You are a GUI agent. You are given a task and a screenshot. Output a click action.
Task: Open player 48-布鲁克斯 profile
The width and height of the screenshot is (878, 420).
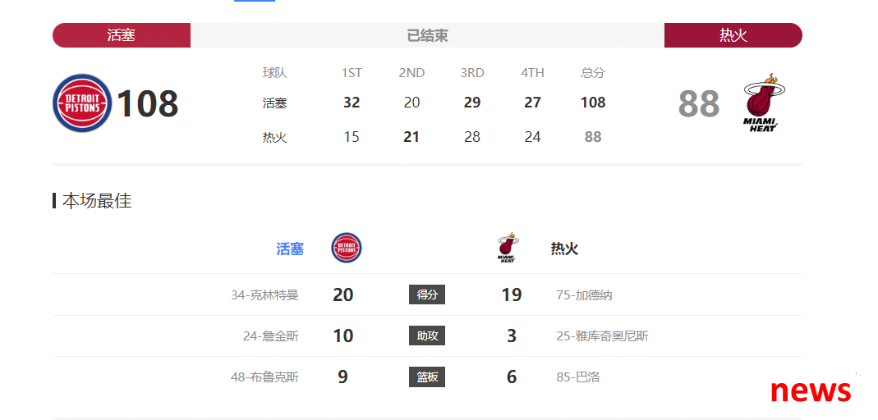click(x=264, y=377)
